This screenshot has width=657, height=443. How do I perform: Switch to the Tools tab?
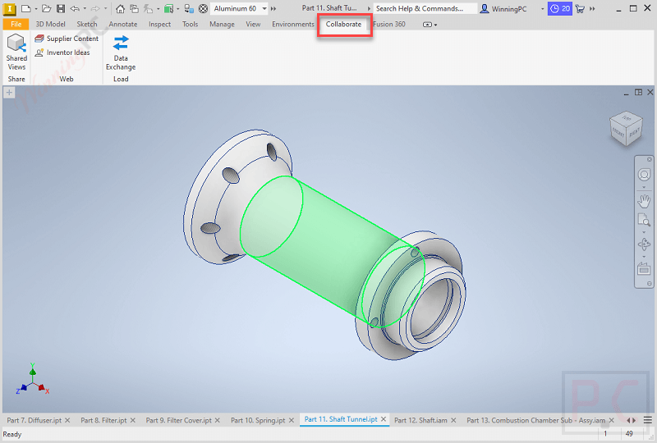(x=190, y=25)
